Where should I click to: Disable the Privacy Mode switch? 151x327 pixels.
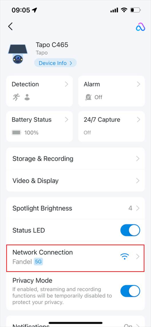tap(130, 291)
